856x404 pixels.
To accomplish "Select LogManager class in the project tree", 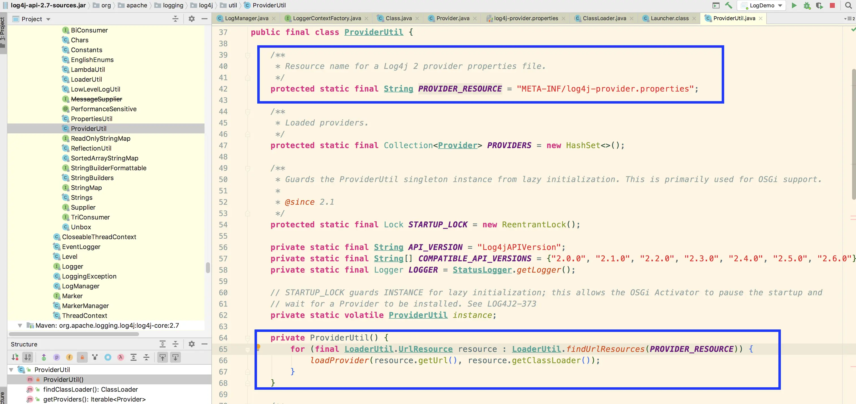I will (80, 286).
